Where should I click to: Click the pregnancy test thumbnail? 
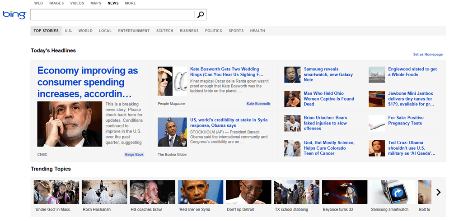pos(377,124)
